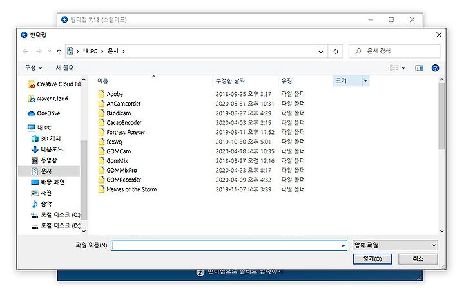Open the 압축 파일 file type dropdown
This screenshot has height=293, width=464.
click(395, 245)
